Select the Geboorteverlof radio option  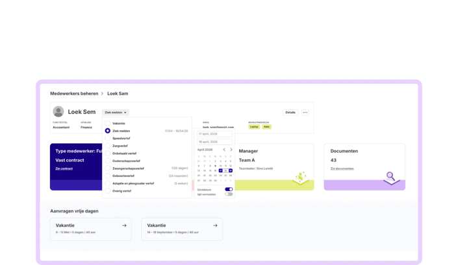click(x=107, y=176)
